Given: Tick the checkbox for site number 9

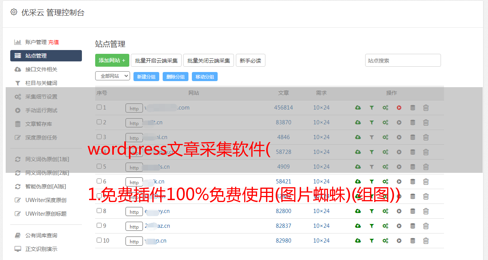Looking at the screenshot, I should [99, 226].
